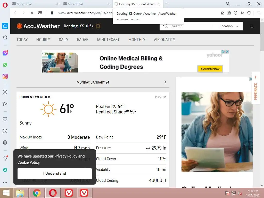Open the lightbulb tips sidebar icon
The width and height of the screenshot is (264, 198).
click(5, 158)
